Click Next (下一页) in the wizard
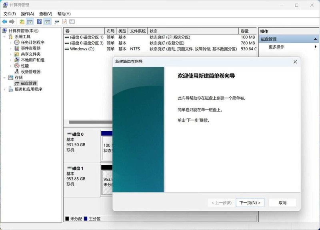Viewport: 320px width, 230px height. click(250, 202)
